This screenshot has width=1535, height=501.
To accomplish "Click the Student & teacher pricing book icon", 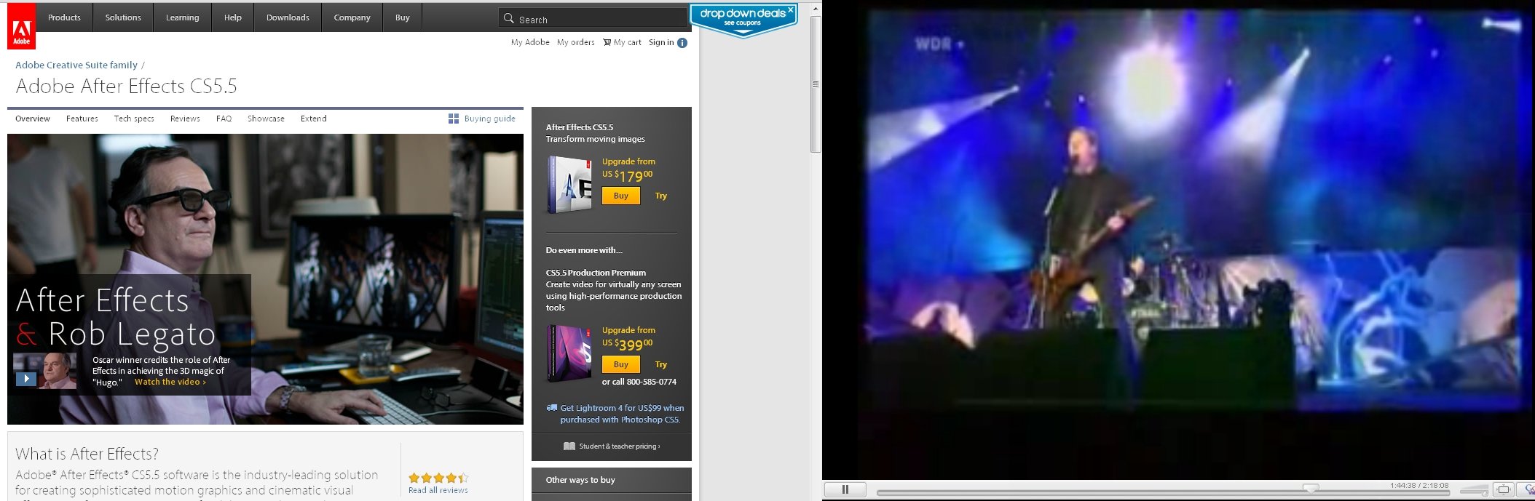I will (569, 446).
